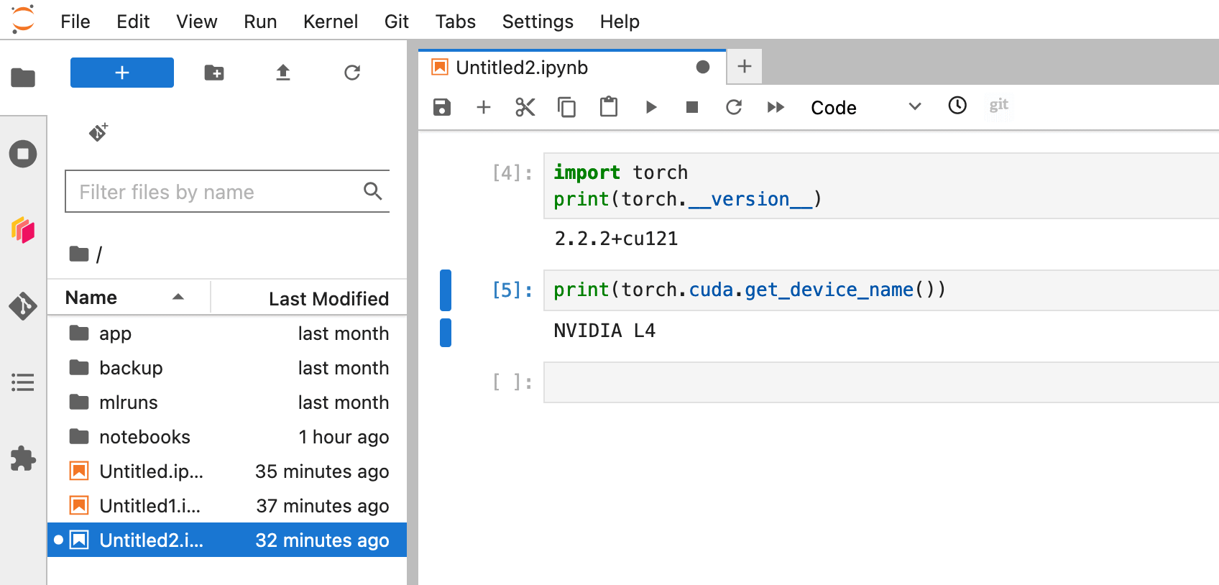Viewport: 1219px width, 585px height.
Task: Click the Jupyter logo
Action: (x=23, y=19)
